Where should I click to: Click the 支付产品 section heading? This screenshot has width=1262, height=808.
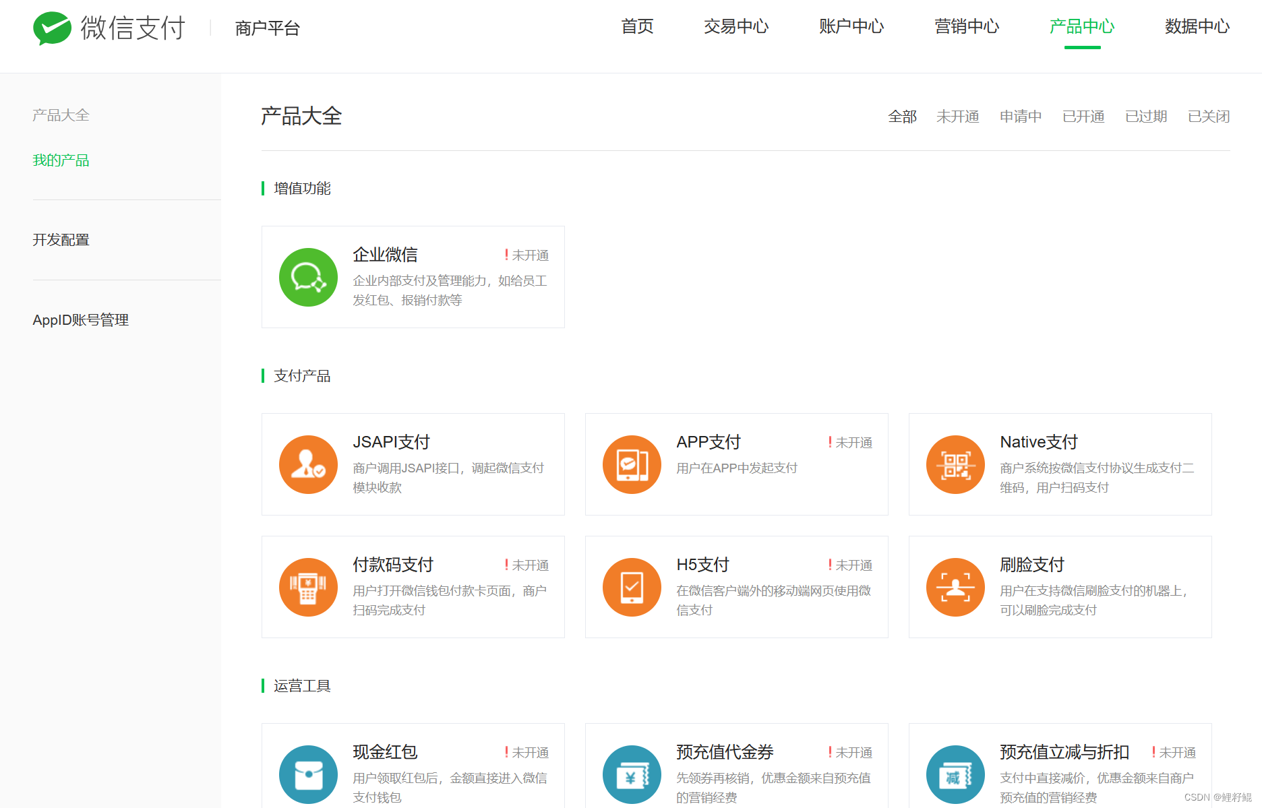click(302, 376)
